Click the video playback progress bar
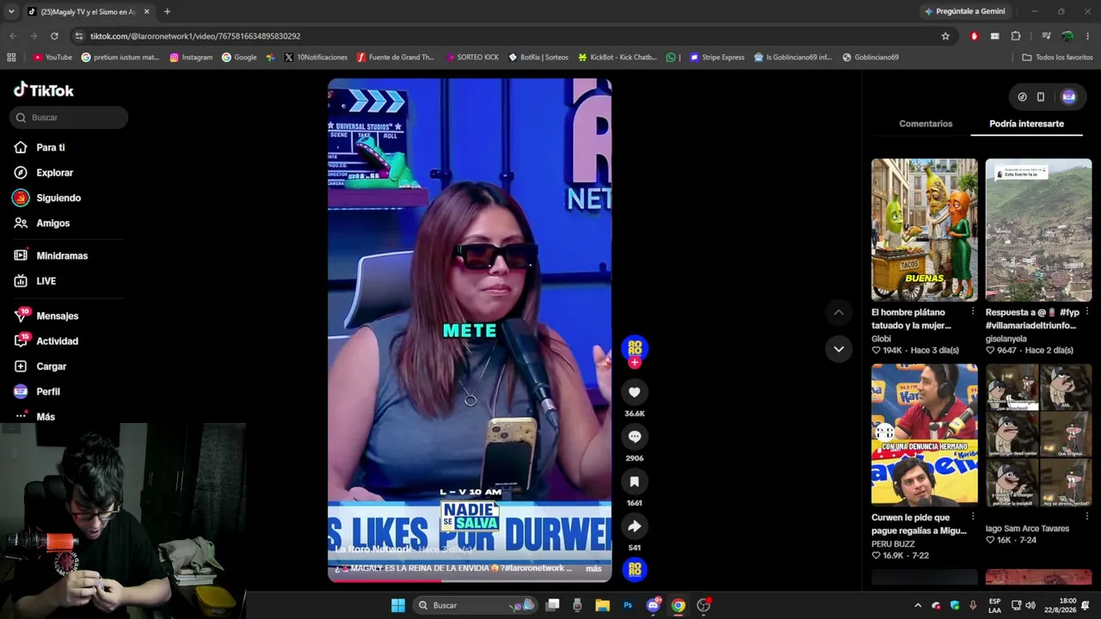 pos(470,579)
